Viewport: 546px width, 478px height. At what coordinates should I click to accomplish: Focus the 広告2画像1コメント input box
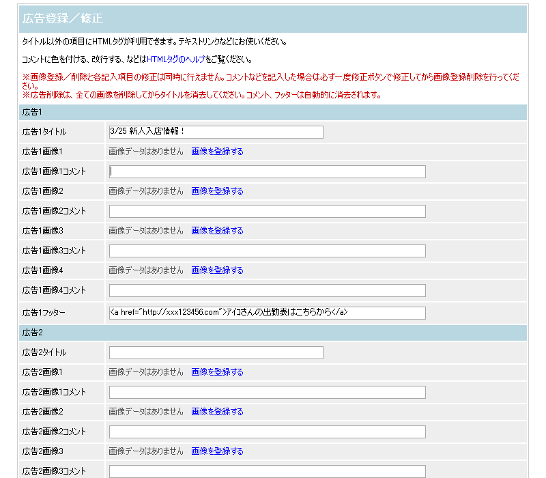tap(266, 392)
